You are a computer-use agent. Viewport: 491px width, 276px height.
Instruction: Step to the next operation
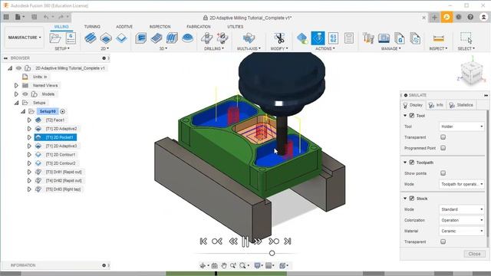pyautogui.click(x=274, y=242)
